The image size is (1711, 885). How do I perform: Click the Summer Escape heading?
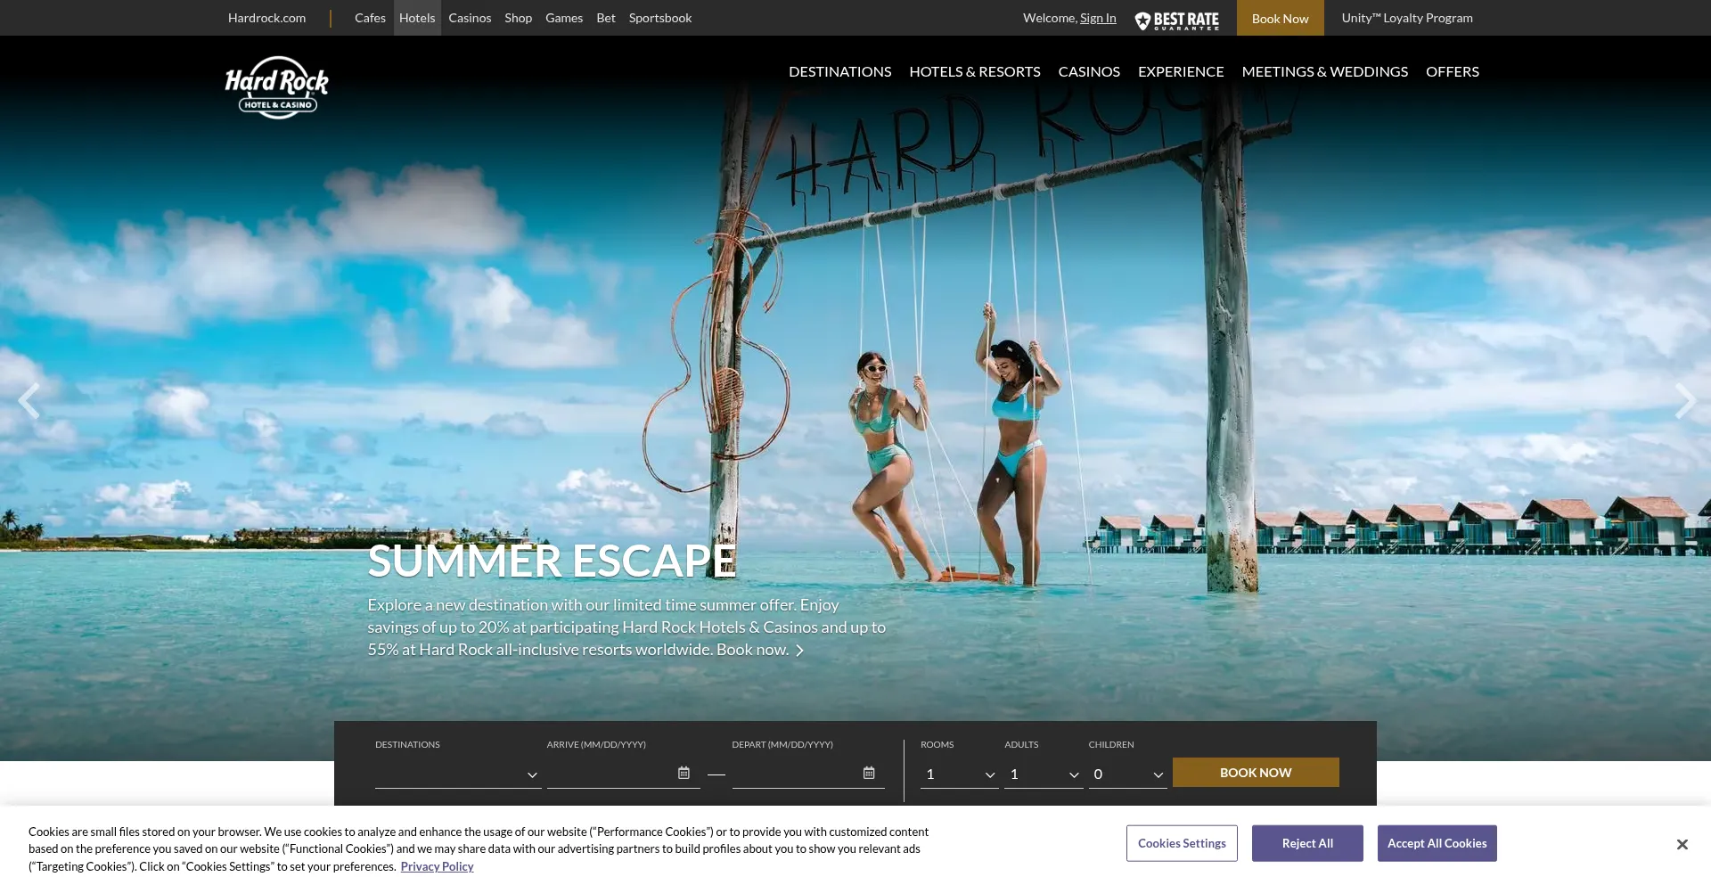552,561
